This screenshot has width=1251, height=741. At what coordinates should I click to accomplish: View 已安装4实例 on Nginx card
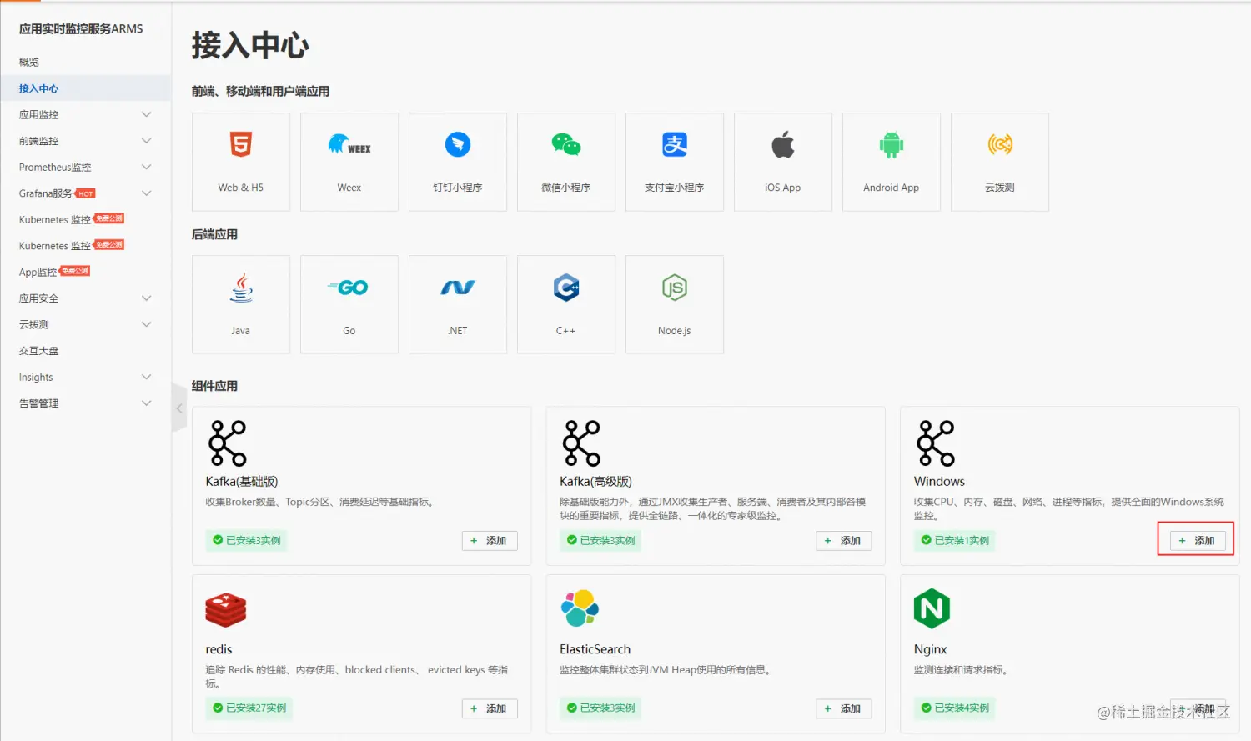[955, 708]
